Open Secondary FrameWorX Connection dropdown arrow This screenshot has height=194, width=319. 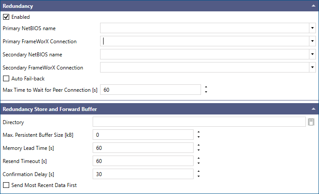pos(312,67)
